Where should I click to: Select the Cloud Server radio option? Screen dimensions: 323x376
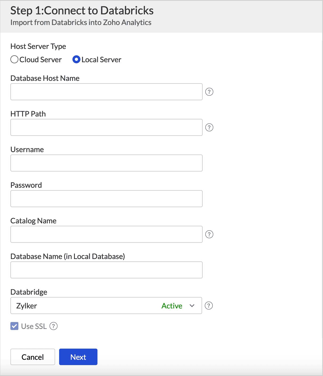14,60
